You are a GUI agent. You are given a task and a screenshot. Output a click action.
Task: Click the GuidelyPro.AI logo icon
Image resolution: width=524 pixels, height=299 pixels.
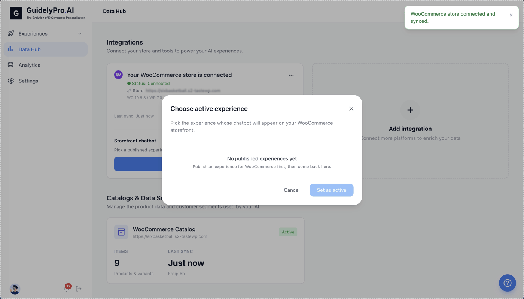pos(16,13)
